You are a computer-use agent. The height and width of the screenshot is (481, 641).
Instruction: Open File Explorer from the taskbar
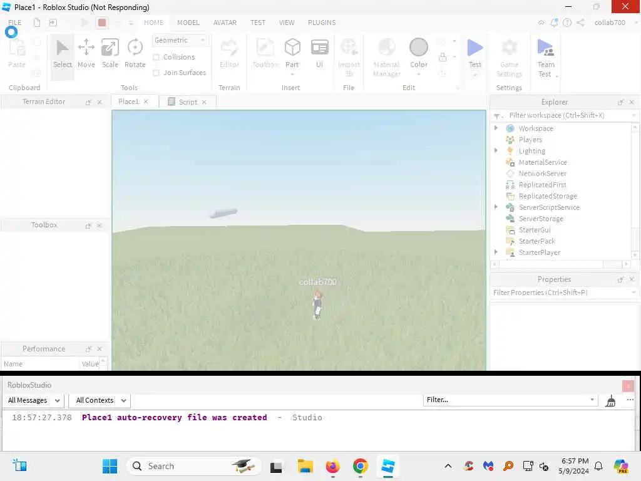tap(305, 466)
